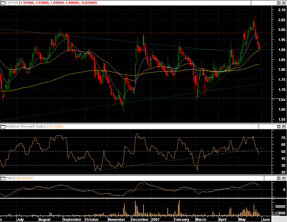The height and width of the screenshot is (222, 287).
Task: Click the 2.05 price axis label
Action: (x=282, y=20)
